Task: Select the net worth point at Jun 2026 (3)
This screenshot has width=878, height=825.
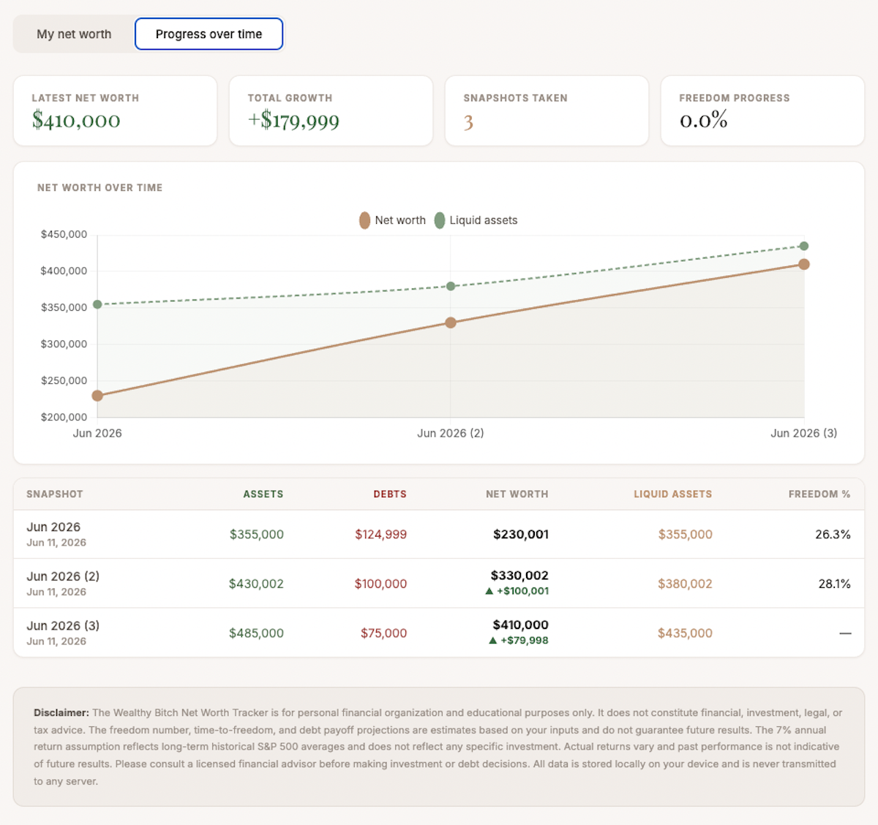Action: (x=804, y=264)
